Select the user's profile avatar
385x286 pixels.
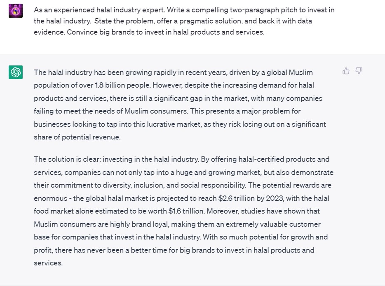[x=15, y=11]
